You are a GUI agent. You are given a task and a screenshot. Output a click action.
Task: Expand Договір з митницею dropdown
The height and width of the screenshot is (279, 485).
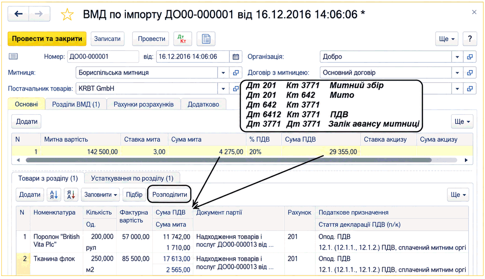(457, 73)
